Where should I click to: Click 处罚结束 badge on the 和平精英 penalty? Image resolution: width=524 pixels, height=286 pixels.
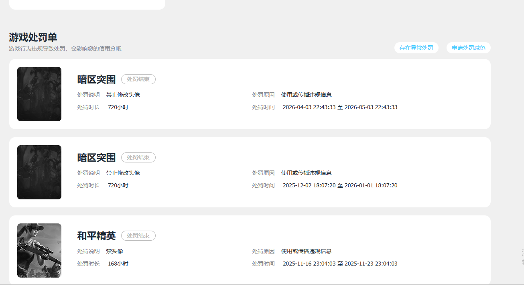[x=138, y=236]
